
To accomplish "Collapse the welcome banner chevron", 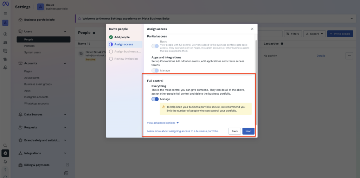I will click(x=352, y=18).
